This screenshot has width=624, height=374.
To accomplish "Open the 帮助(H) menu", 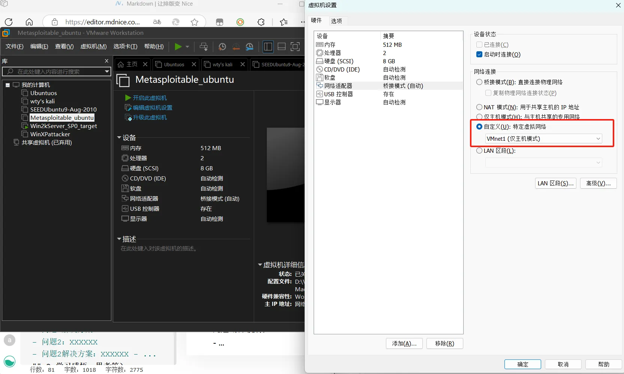I will pos(154,46).
